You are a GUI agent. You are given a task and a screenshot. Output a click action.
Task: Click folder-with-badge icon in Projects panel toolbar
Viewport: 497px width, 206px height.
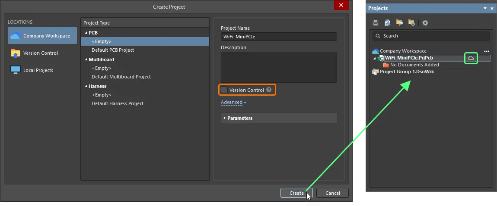(411, 23)
